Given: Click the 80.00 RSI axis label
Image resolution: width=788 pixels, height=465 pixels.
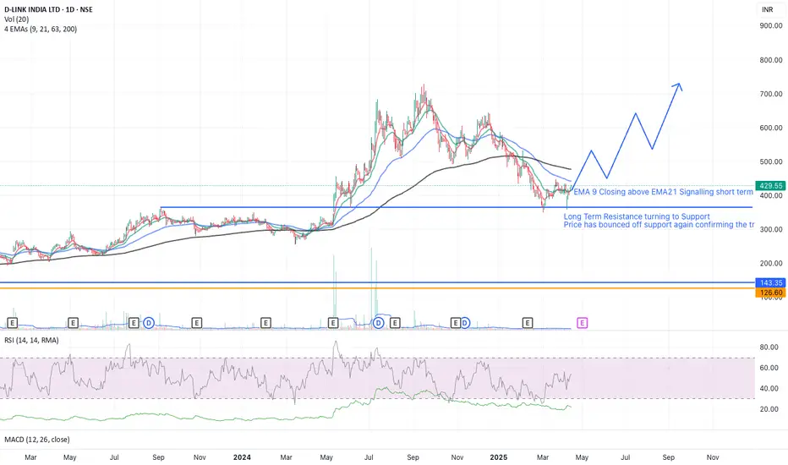Looking at the screenshot, I should coord(769,347).
